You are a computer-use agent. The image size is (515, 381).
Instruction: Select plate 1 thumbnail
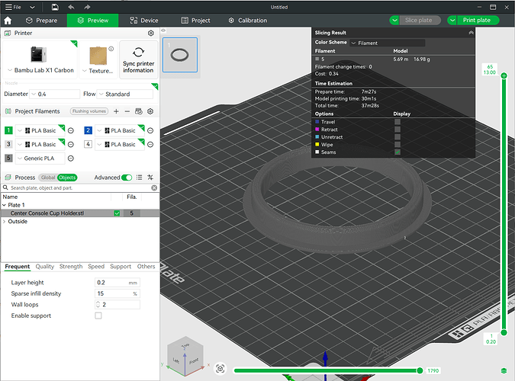(180, 55)
